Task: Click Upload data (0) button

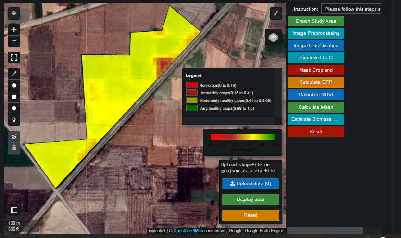Action: click(251, 184)
